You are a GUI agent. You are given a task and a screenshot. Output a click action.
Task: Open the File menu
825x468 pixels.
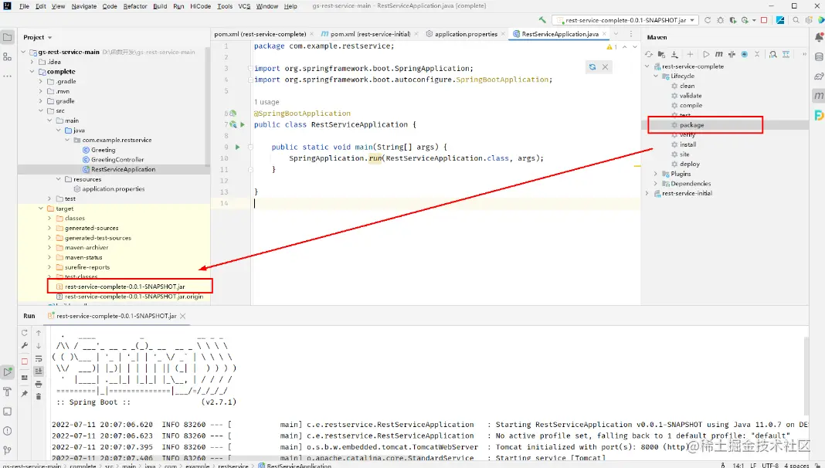point(24,6)
